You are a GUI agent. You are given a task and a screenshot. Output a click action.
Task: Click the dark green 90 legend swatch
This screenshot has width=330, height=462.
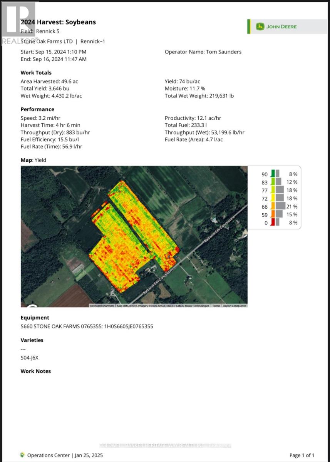pyautogui.click(x=273, y=174)
